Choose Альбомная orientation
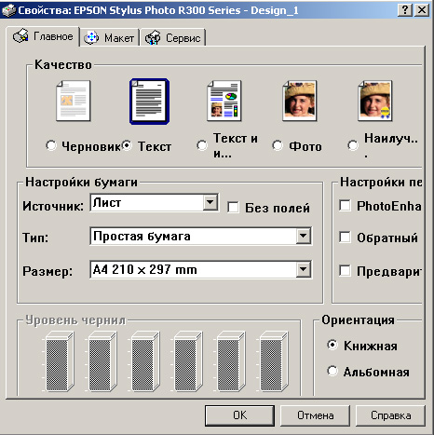The image size is (434, 435). [x=332, y=371]
